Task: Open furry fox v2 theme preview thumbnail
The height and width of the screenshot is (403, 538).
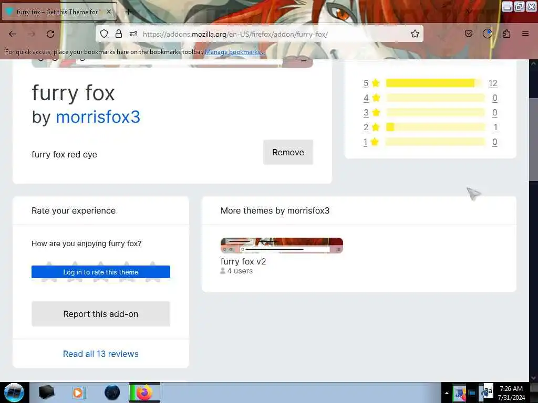Action: point(282,246)
